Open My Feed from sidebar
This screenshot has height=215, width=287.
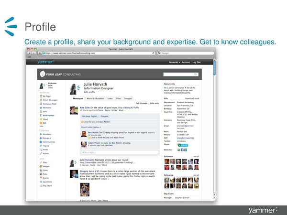click(x=46, y=96)
